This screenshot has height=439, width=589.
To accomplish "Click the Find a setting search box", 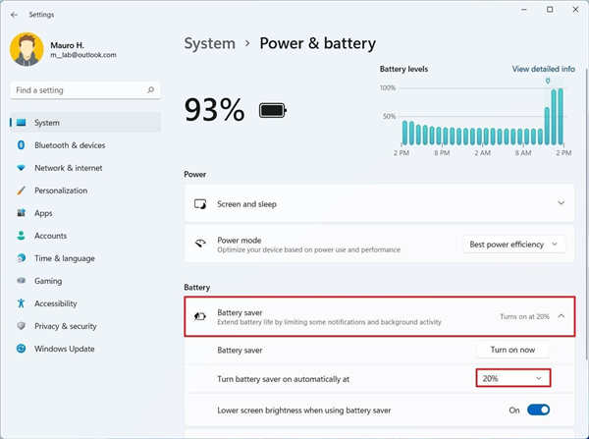I will 79,90.
